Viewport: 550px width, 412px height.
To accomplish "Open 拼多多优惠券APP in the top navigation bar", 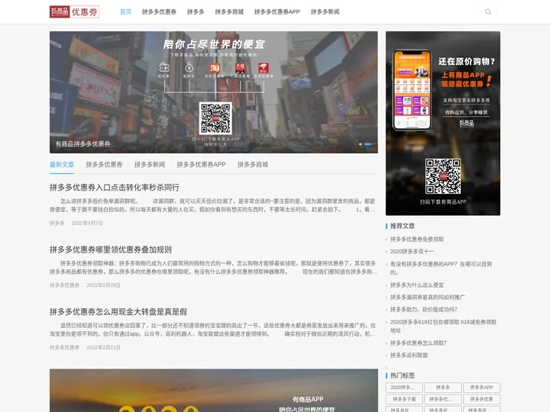I will click(x=277, y=12).
